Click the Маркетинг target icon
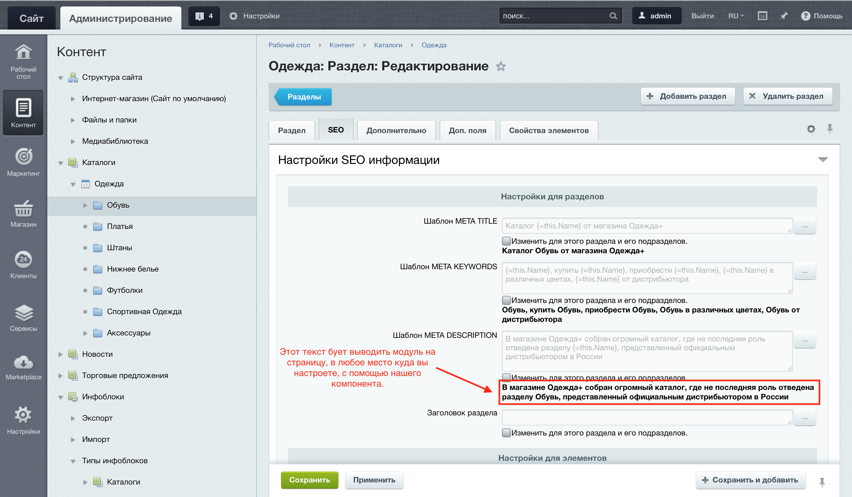Image resolution: width=852 pixels, height=497 pixels. pos(23,157)
